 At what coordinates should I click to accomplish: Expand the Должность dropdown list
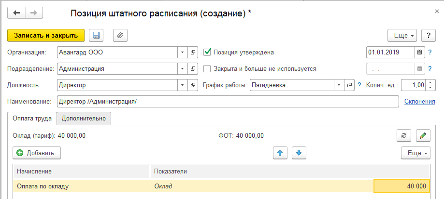click(x=182, y=85)
